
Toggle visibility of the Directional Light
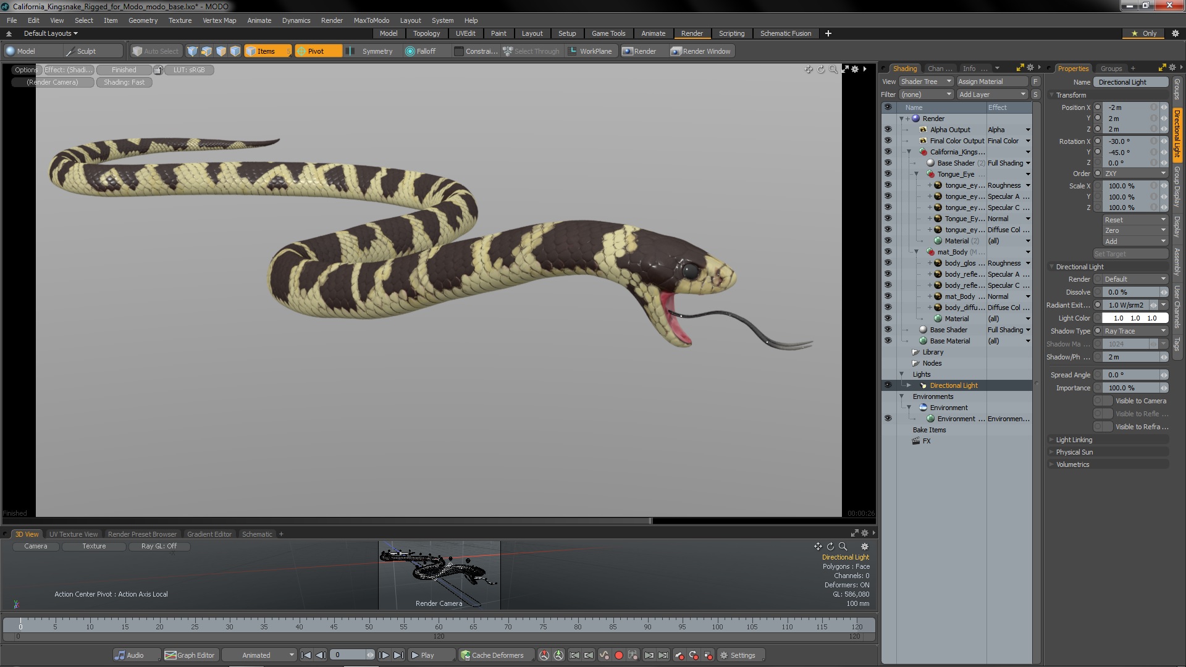pyautogui.click(x=888, y=385)
